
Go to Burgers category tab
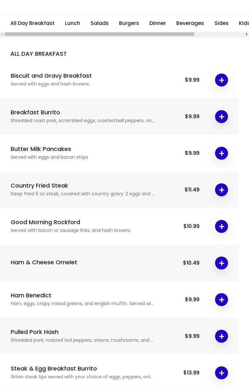pyautogui.click(x=129, y=23)
